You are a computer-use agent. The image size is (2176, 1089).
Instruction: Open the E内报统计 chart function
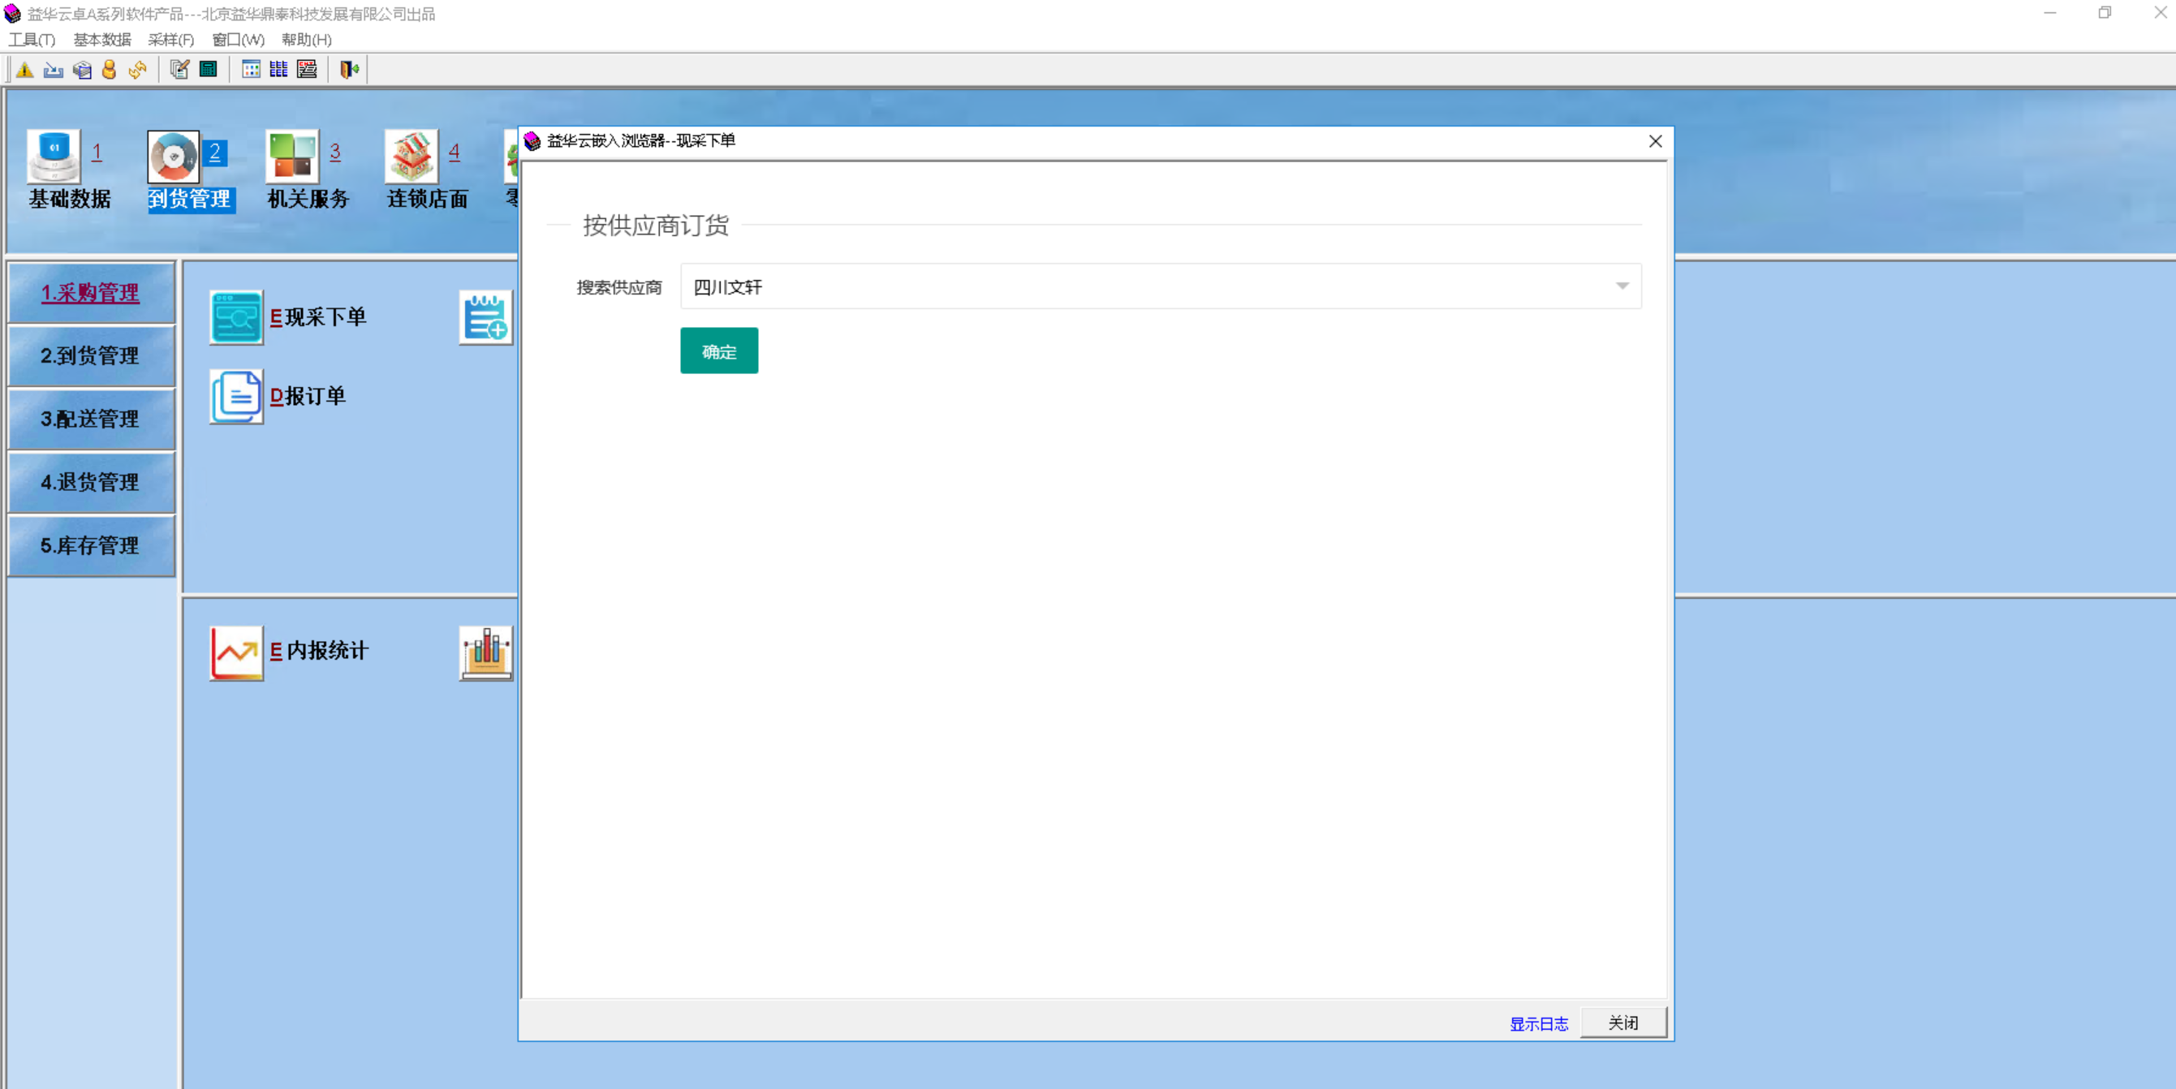pos(236,652)
